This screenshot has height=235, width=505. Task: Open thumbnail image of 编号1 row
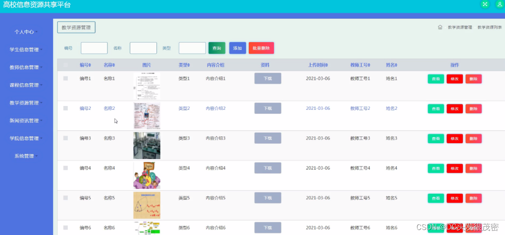pos(147,86)
